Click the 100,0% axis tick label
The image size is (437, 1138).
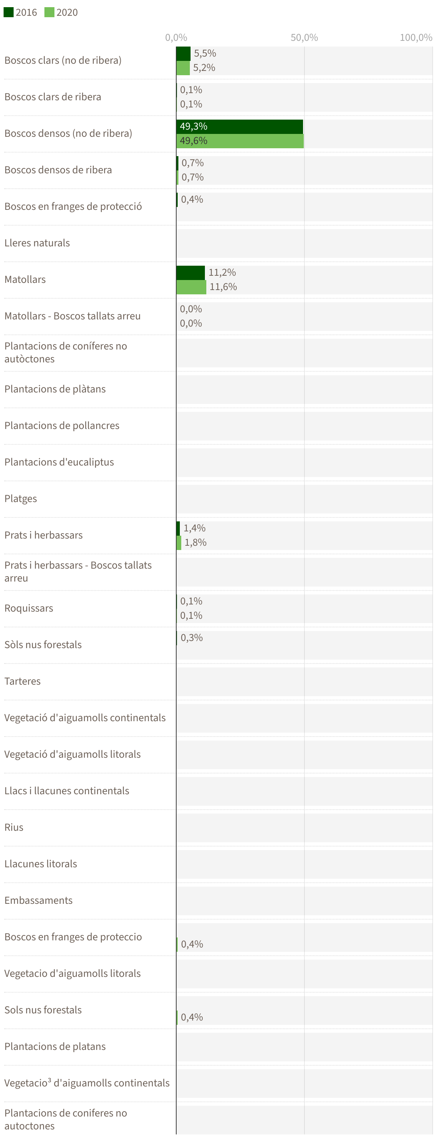click(x=416, y=38)
